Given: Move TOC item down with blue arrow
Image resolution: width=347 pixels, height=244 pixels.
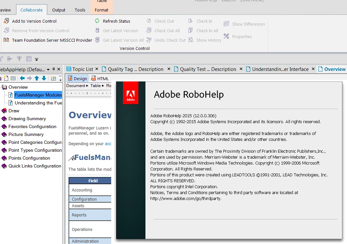Looking at the screenshot, I should tap(44, 78).
